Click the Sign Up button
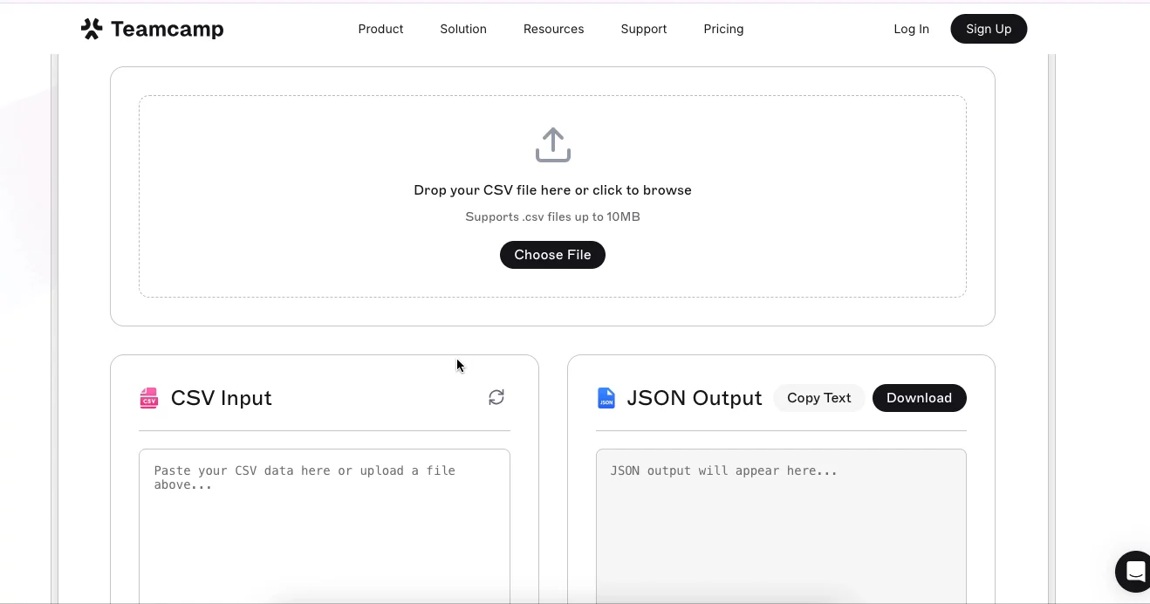This screenshot has height=604, width=1150. (989, 29)
